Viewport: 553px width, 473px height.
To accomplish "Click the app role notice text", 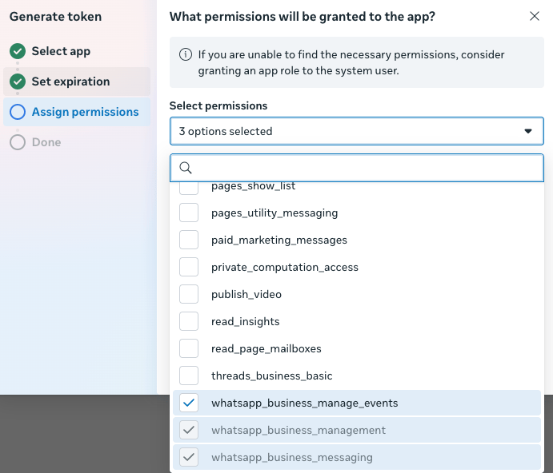I will coord(351,62).
